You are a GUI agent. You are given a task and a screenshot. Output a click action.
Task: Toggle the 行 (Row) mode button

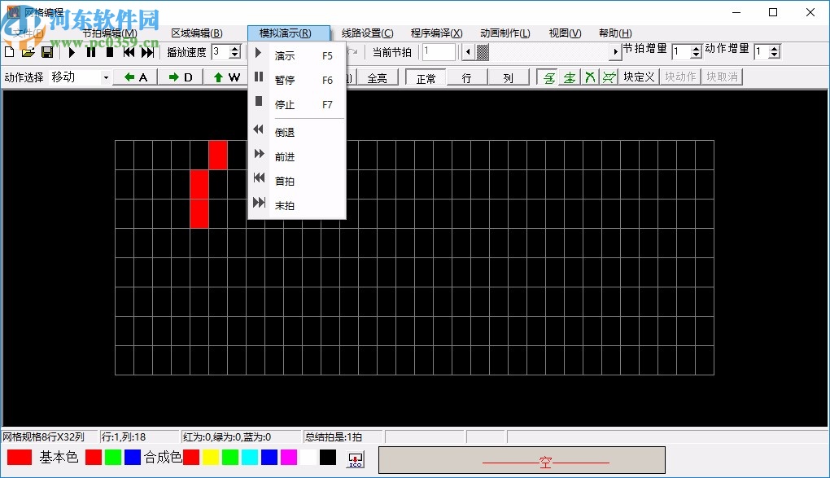tap(466, 78)
